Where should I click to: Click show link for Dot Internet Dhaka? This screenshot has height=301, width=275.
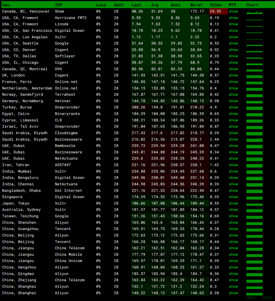(233, 191)
